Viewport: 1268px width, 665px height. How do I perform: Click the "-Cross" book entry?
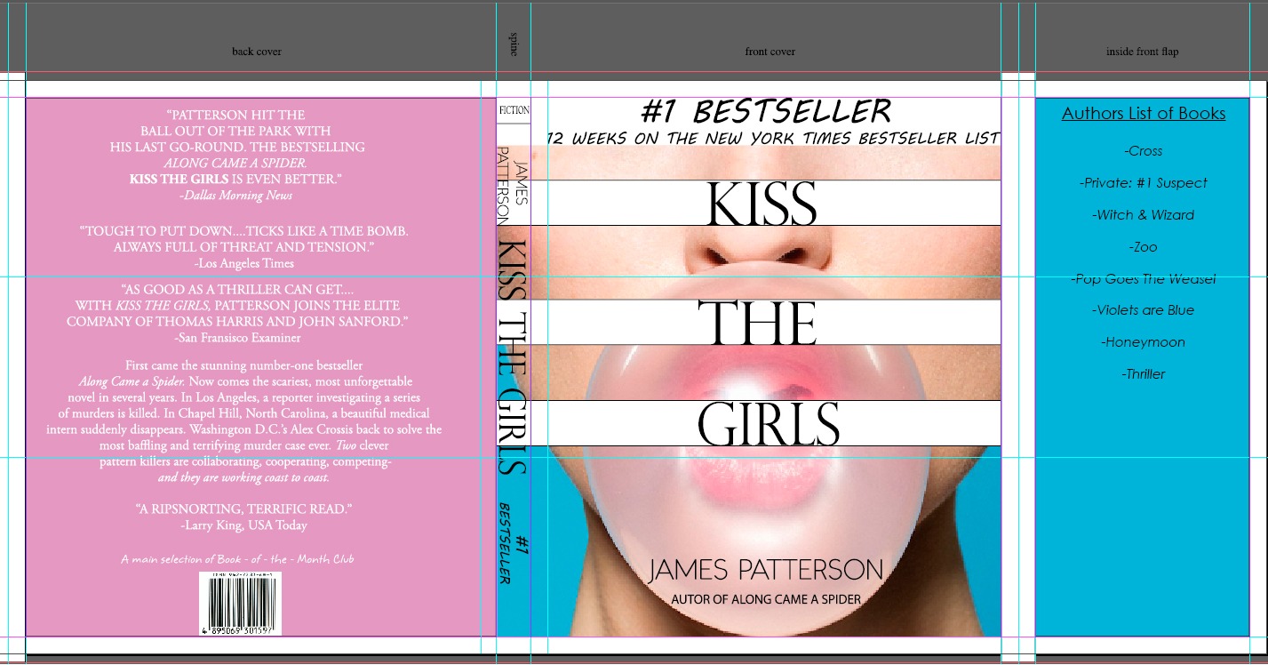(1143, 151)
